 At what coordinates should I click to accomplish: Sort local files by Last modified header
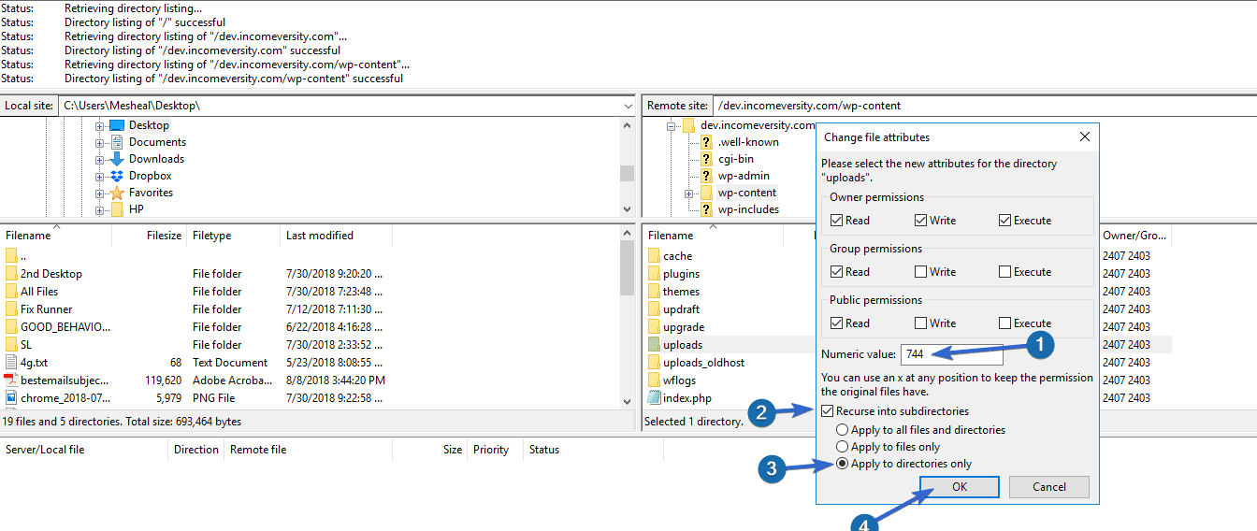pyautogui.click(x=337, y=236)
